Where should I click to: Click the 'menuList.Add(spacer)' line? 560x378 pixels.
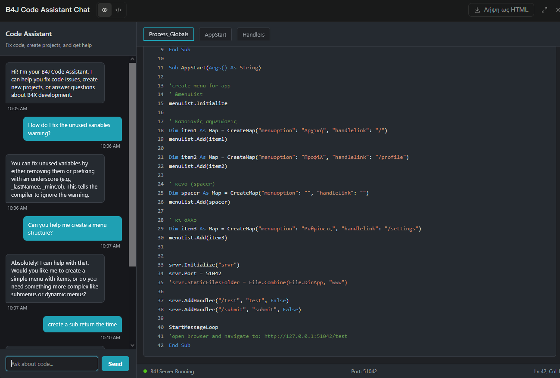point(199,202)
